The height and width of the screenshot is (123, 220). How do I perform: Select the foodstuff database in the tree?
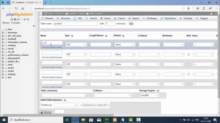click(x=12, y=39)
